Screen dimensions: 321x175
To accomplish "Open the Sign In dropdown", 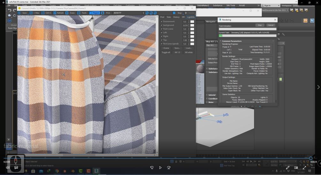I will (x=271, y=5).
